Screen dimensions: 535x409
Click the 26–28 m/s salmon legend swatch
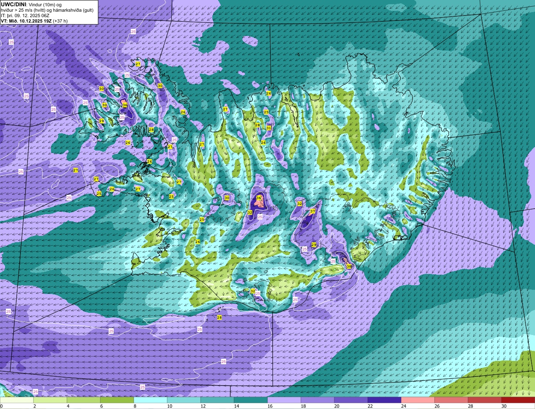pos(451,400)
